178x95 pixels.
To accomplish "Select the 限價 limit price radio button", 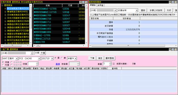I will coord(3,62).
